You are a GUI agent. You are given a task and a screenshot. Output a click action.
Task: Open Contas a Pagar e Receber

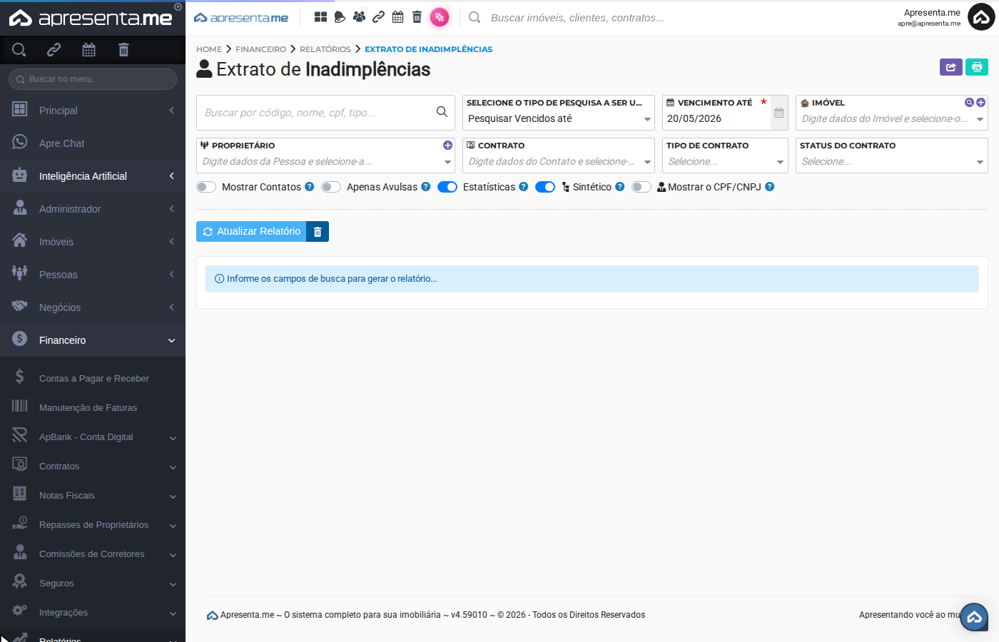pos(93,379)
